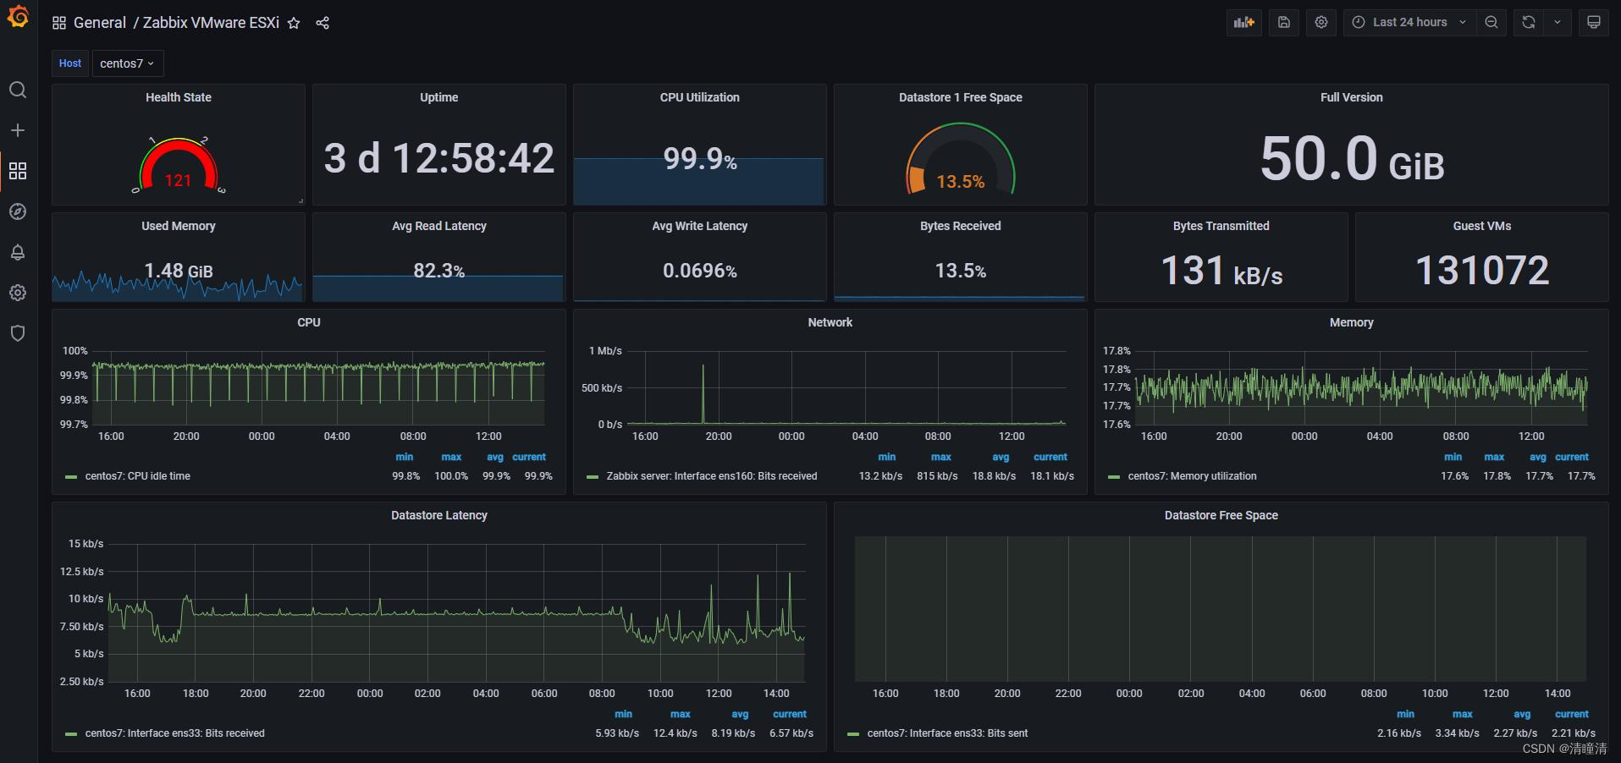Click the 3 d 12:58:42 uptime value
The image size is (1621, 763).
tap(439, 158)
